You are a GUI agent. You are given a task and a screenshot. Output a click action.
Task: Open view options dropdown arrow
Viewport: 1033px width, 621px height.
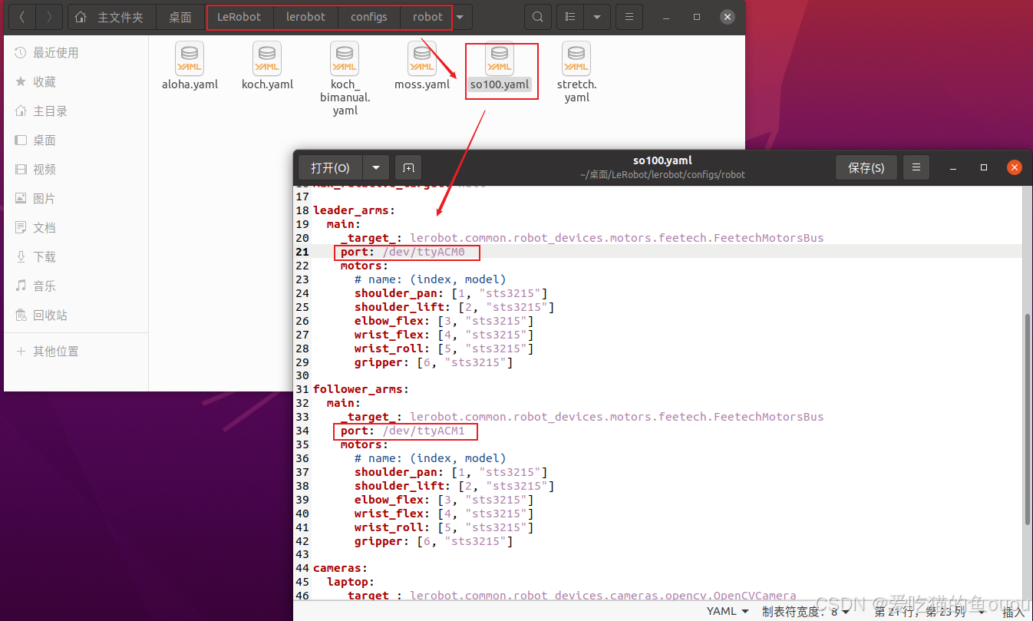(597, 17)
